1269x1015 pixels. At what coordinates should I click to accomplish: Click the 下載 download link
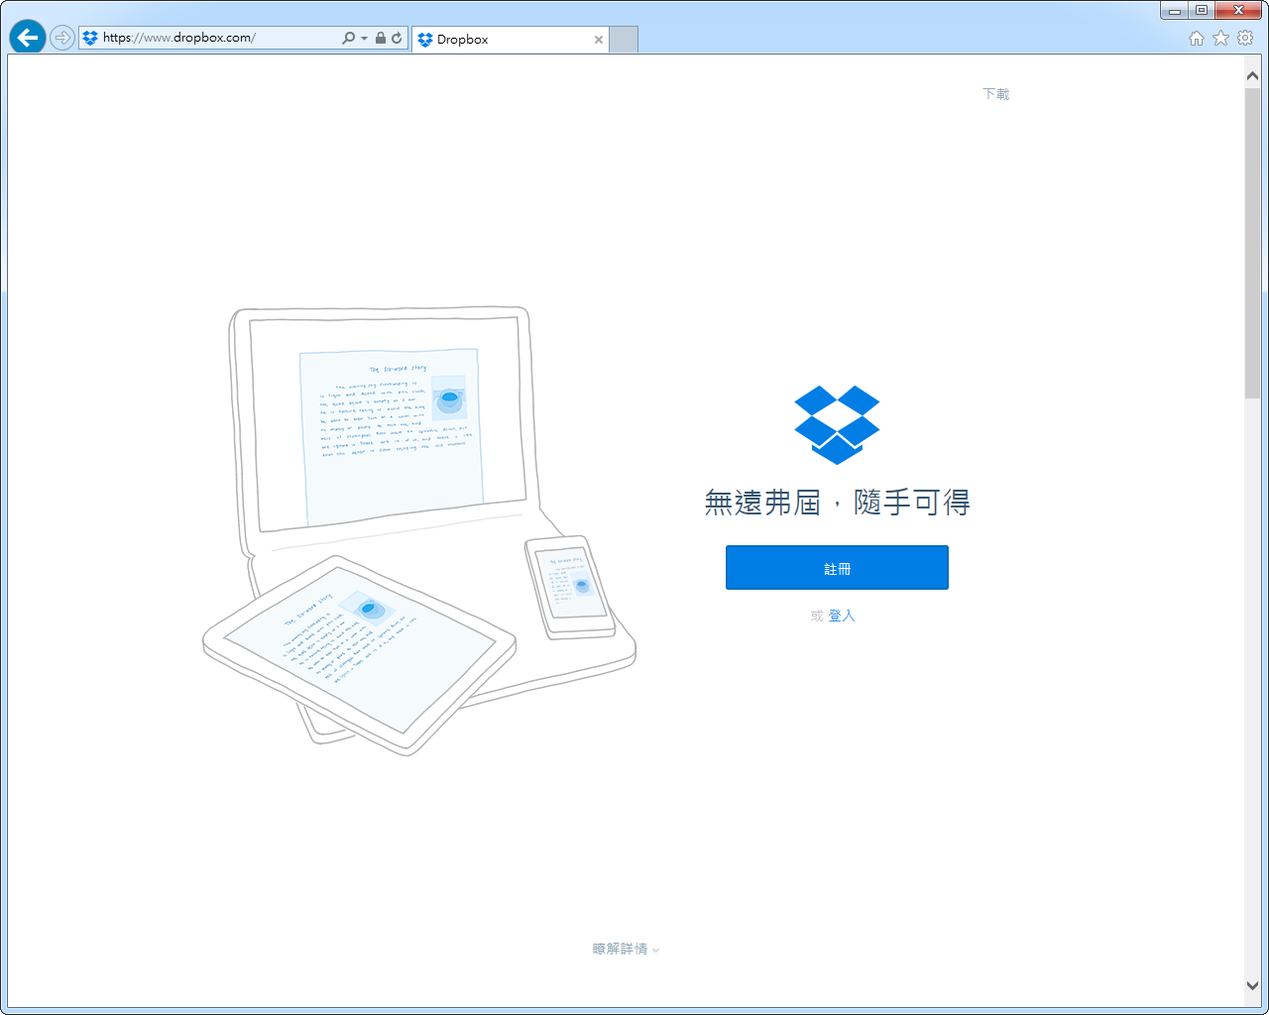tap(996, 94)
